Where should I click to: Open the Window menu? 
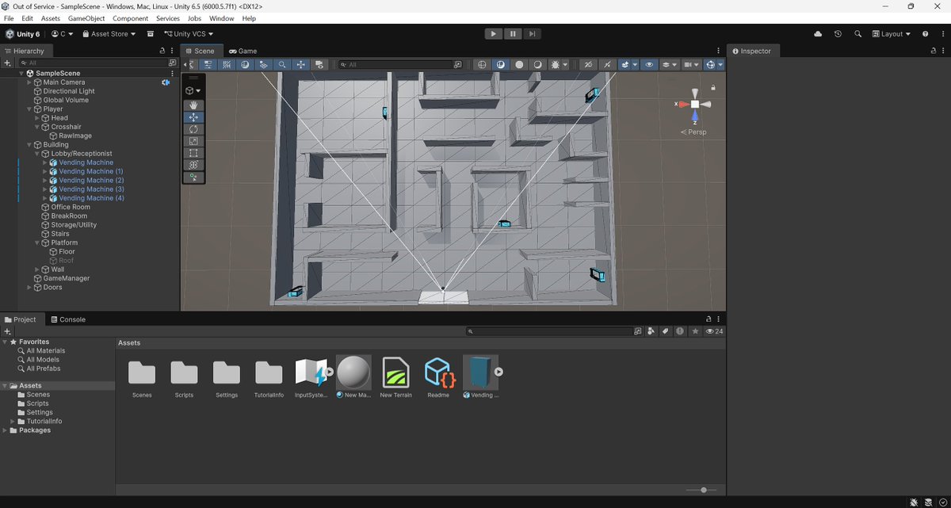(221, 18)
